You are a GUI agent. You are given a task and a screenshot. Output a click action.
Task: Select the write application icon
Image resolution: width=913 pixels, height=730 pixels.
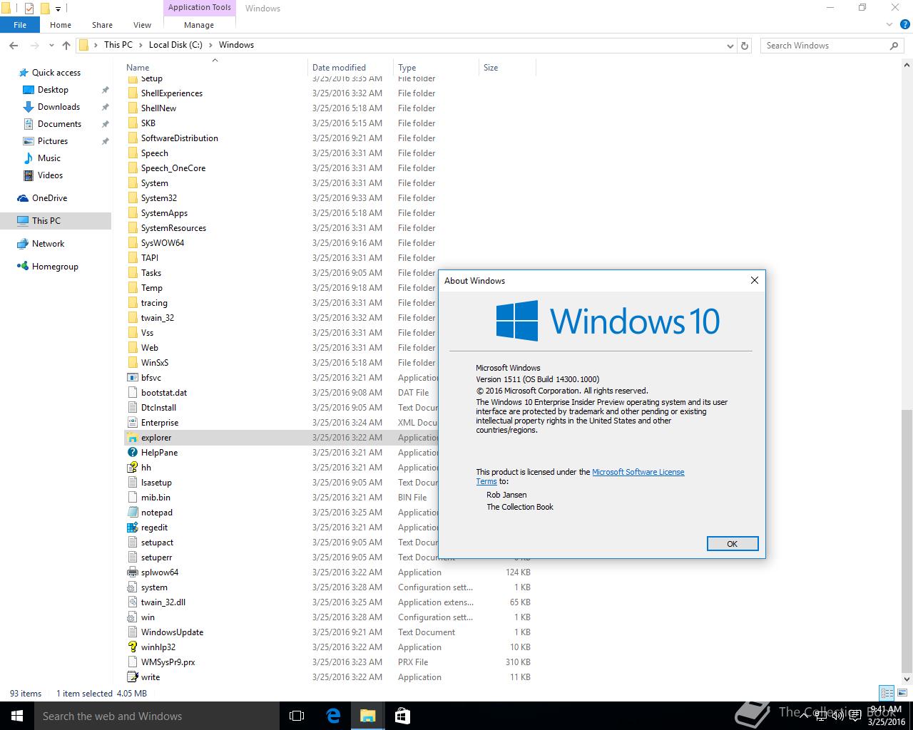point(132,677)
